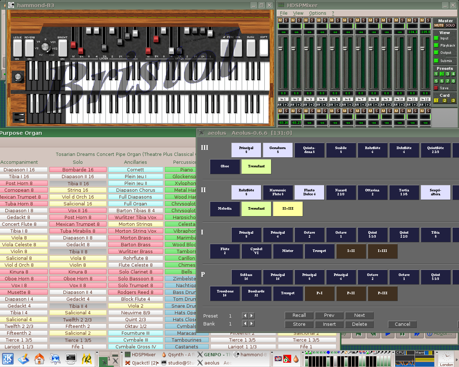Launch Konqueror browser from the panel
Image resolution: width=459 pixels, height=367 pixels.
pos(55,359)
